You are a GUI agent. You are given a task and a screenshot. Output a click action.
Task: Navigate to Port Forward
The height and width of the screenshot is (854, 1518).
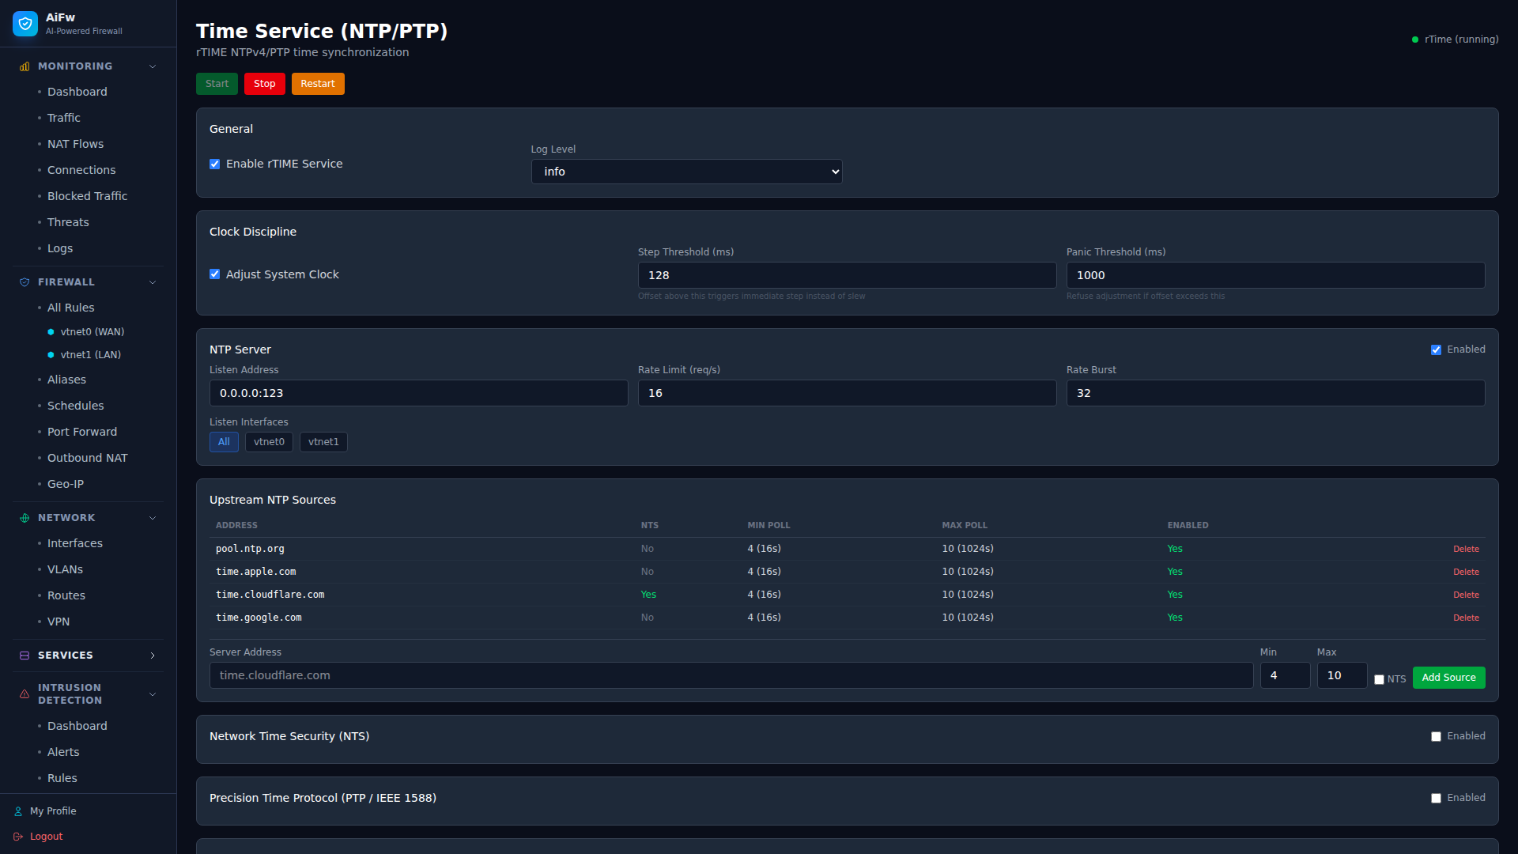click(x=82, y=432)
